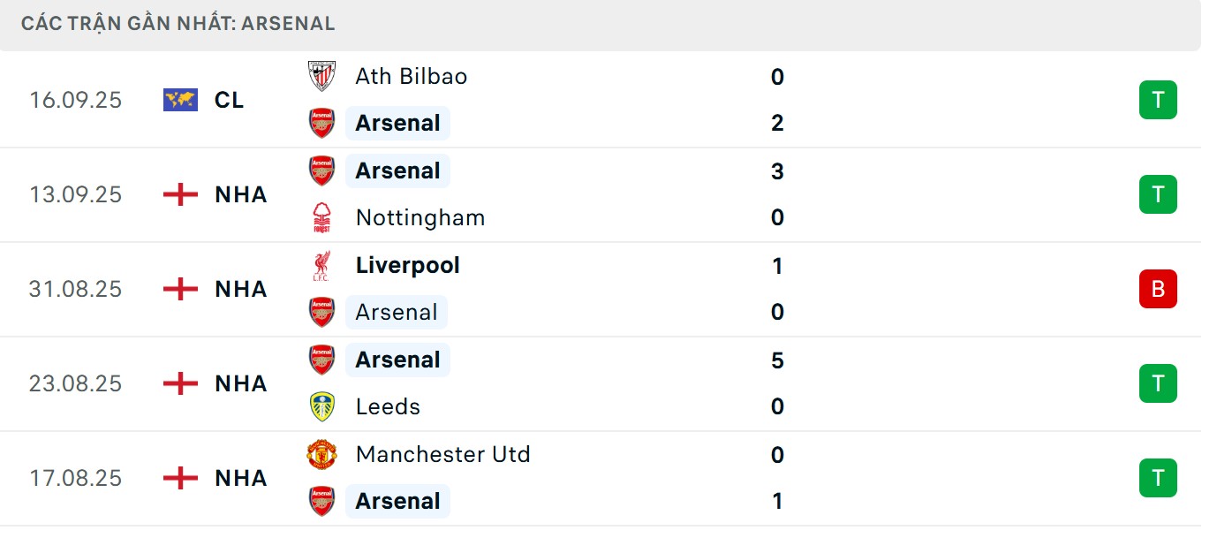Click the green T badge for the Ath Bilbao match

point(1158,100)
